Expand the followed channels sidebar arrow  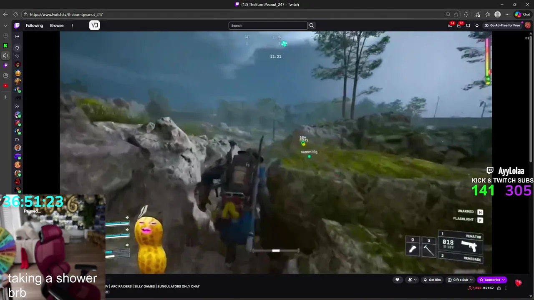(x=17, y=36)
